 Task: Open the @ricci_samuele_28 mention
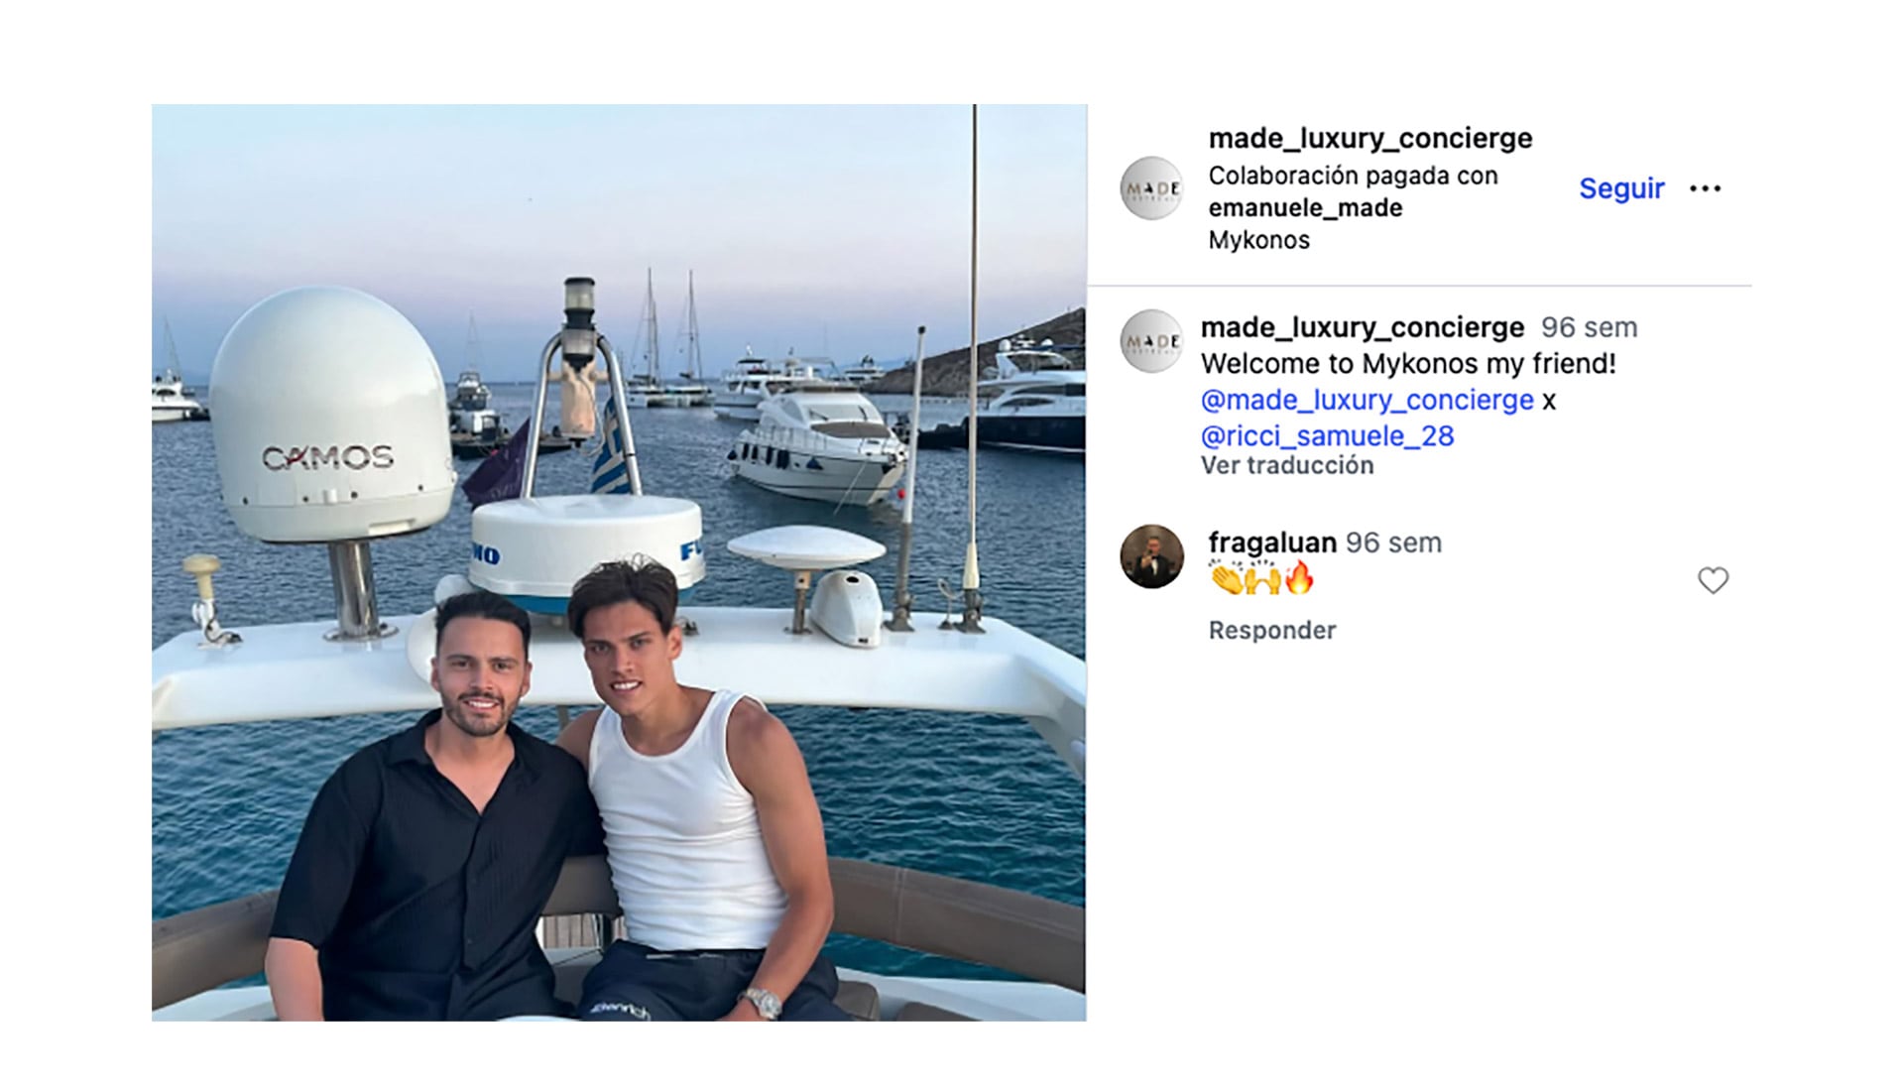1329,434
